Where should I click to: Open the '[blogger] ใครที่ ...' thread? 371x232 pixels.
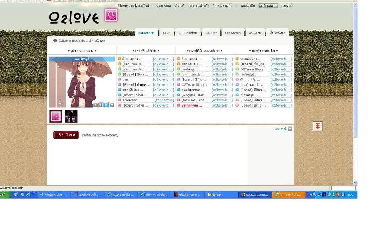pyautogui.click(x=195, y=95)
